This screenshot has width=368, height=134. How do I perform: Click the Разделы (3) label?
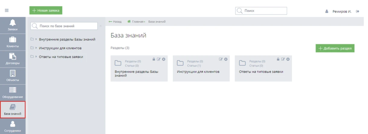click(120, 48)
